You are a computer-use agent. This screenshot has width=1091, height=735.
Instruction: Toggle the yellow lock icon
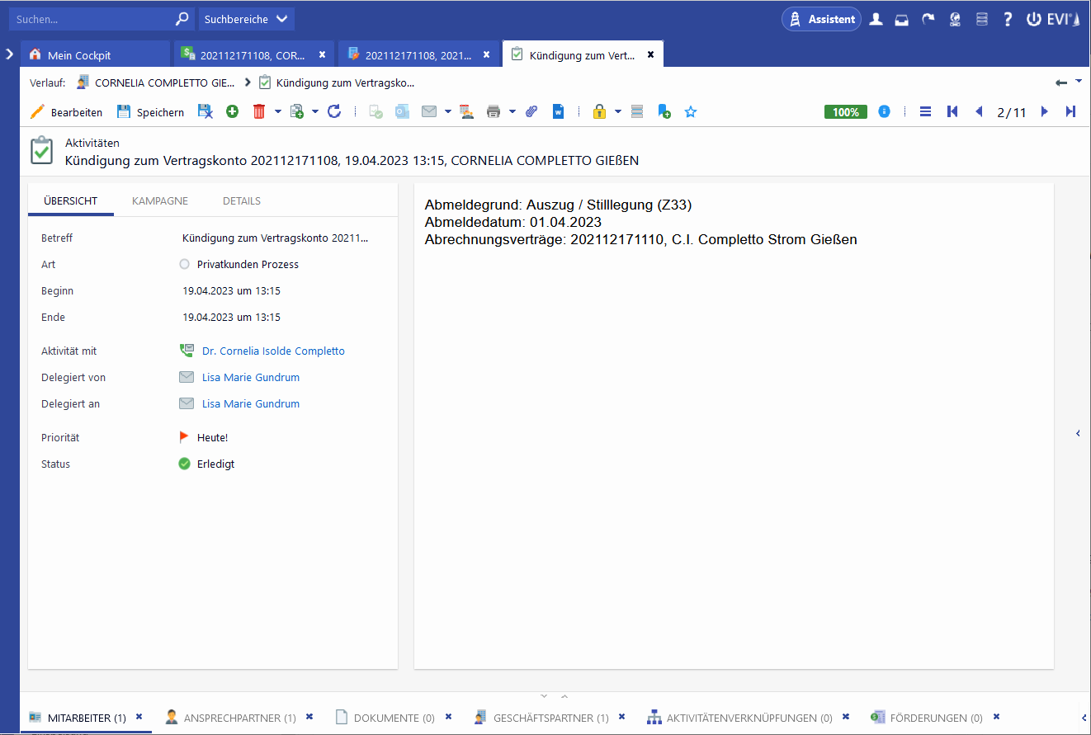pos(599,111)
